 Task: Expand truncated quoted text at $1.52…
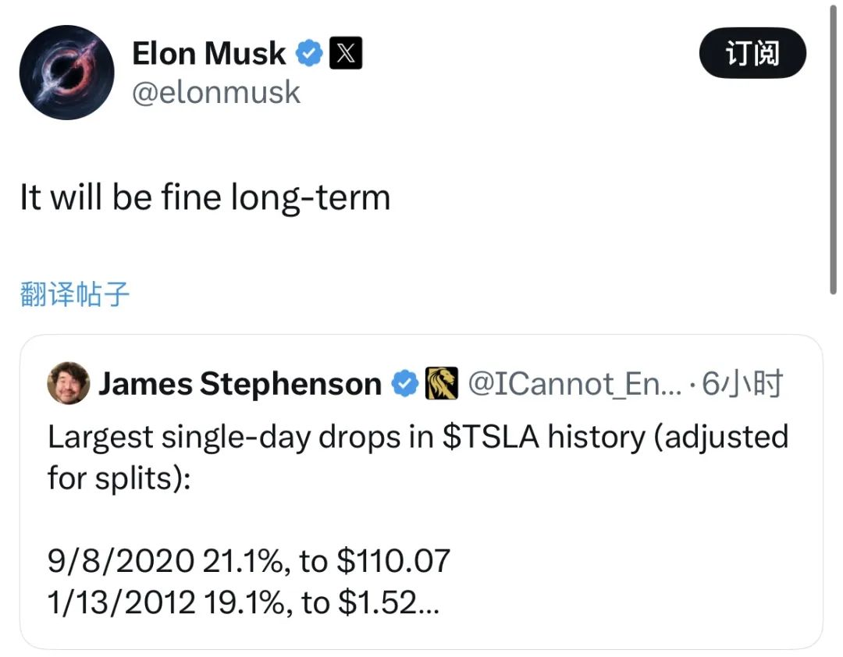point(428,603)
